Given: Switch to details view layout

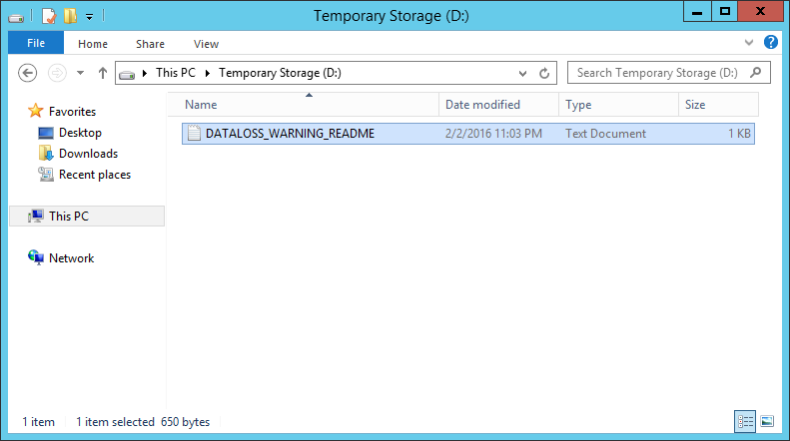Looking at the screenshot, I should pyautogui.click(x=745, y=421).
